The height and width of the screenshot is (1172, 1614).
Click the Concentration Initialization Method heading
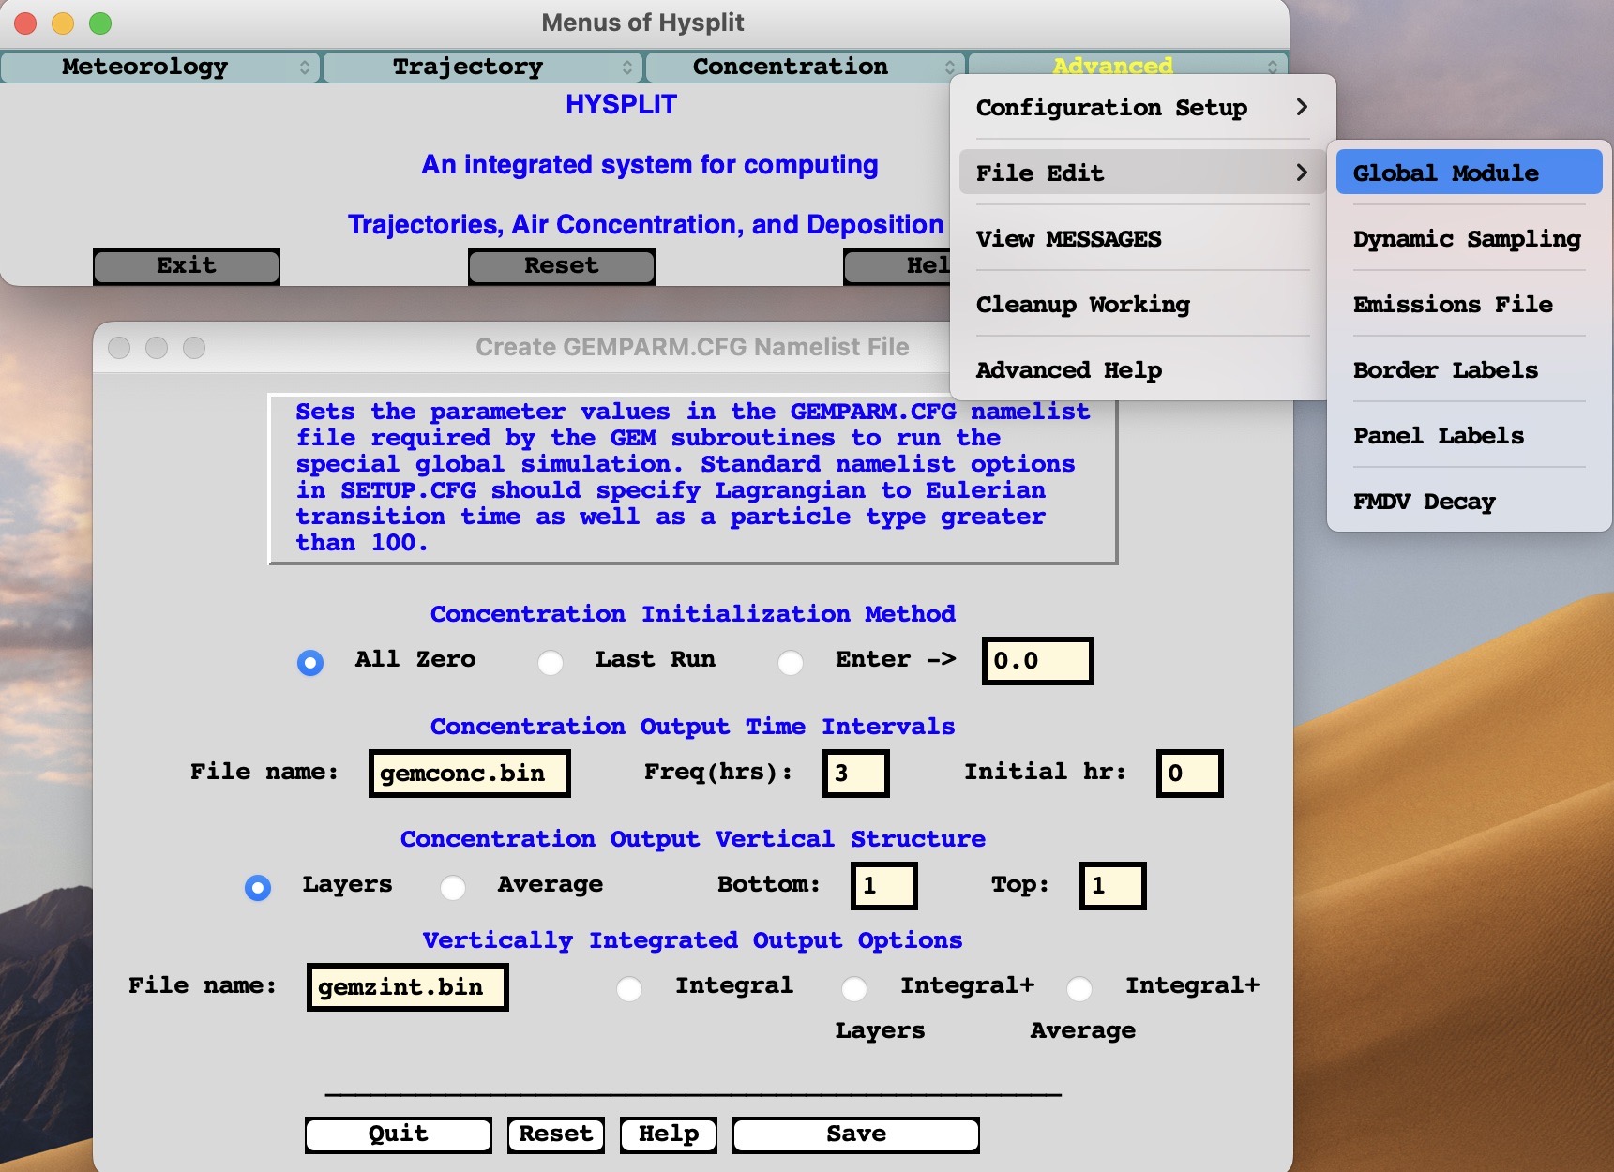tap(693, 614)
